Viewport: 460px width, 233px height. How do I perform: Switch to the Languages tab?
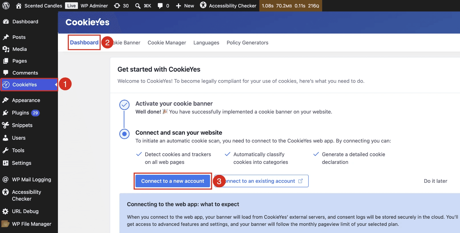(206, 43)
